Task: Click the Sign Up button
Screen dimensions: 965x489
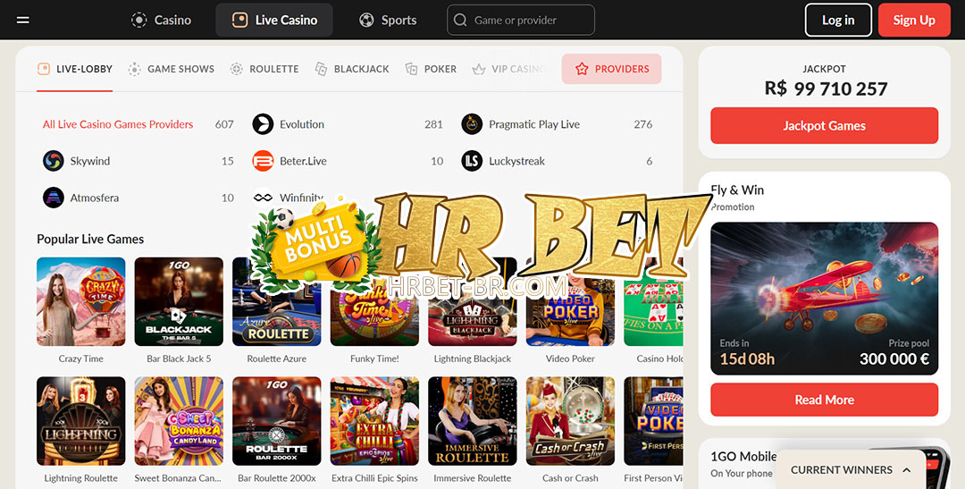Action: (x=914, y=20)
